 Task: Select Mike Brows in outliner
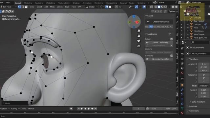(199, 31)
